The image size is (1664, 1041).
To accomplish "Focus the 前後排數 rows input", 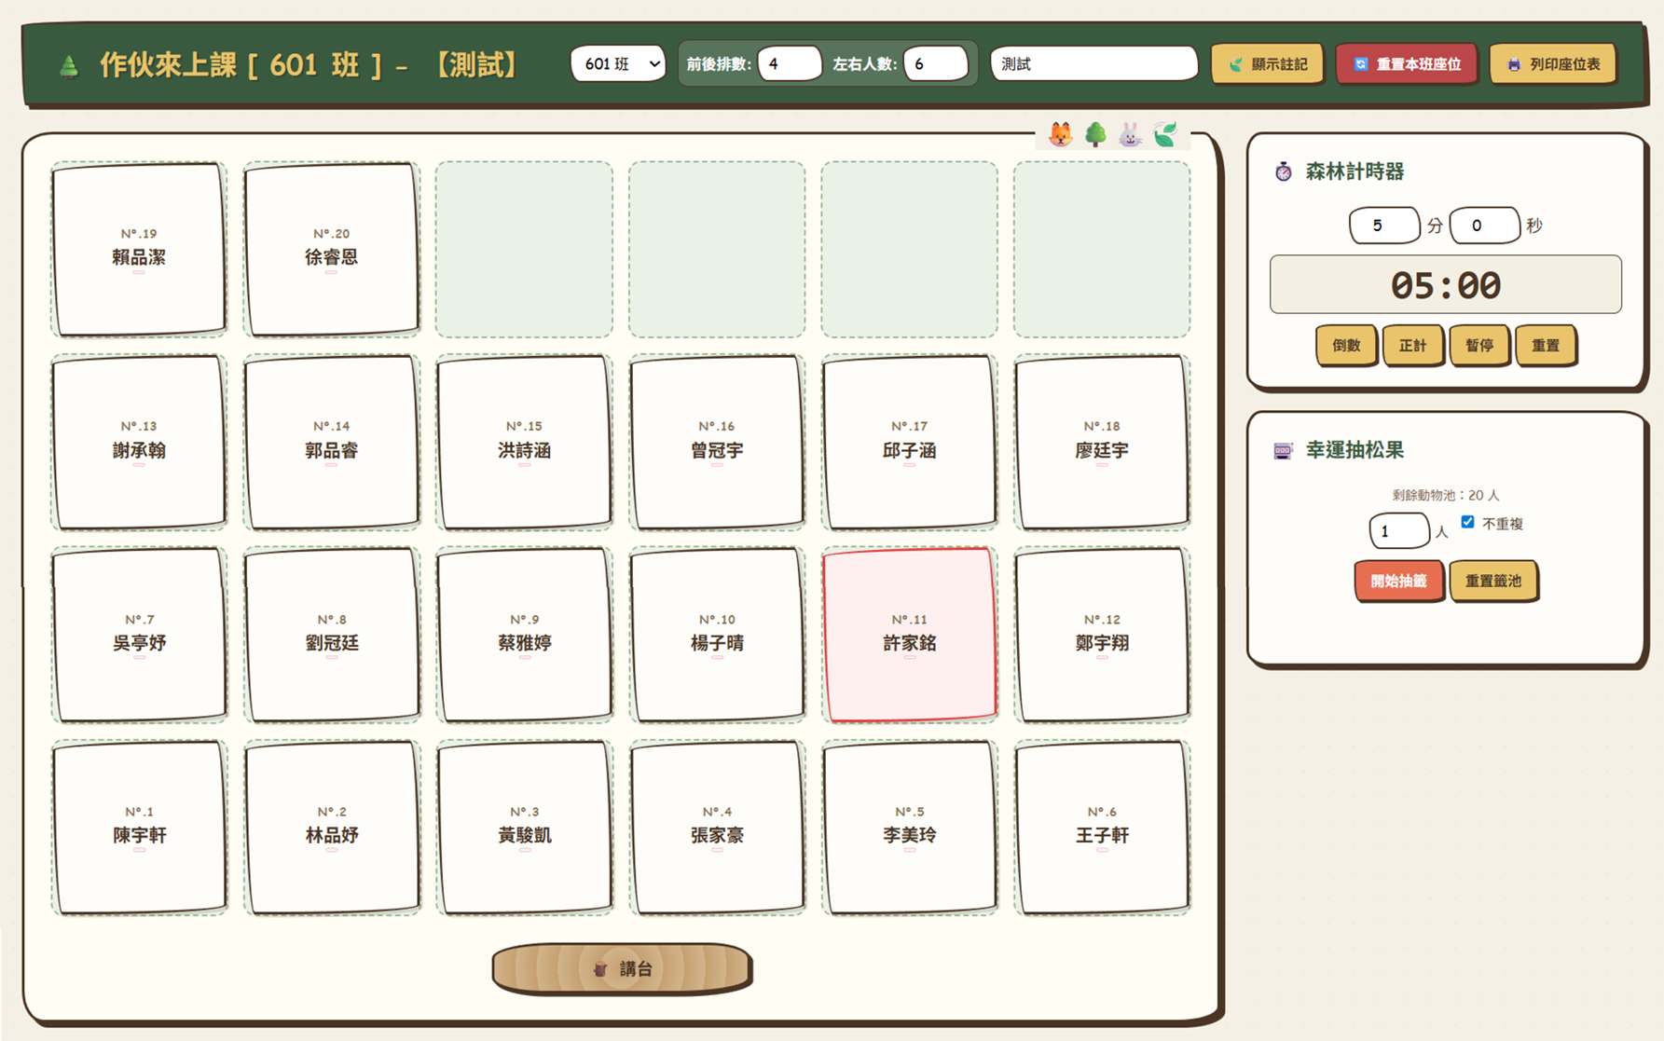I will [790, 64].
